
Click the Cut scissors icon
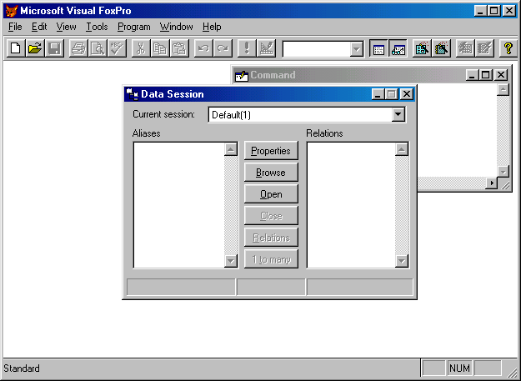[141, 48]
